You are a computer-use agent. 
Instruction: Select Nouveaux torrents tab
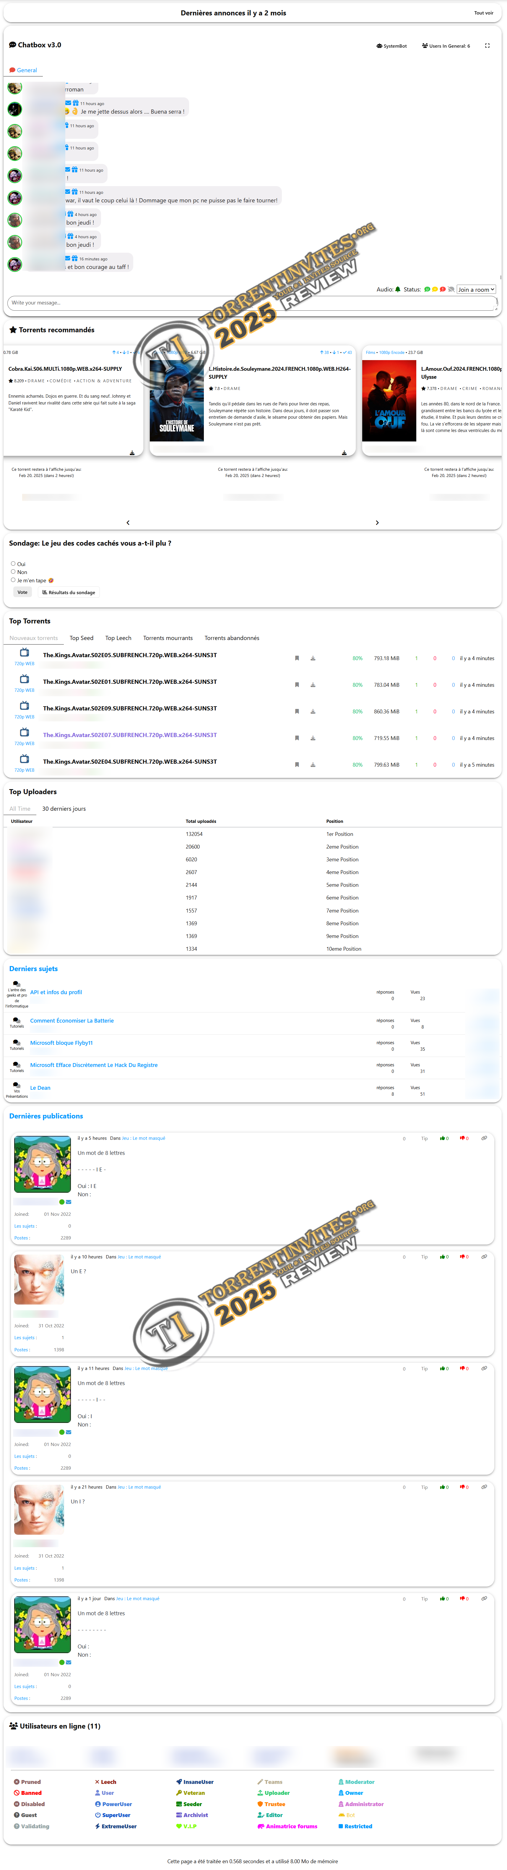click(x=33, y=638)
